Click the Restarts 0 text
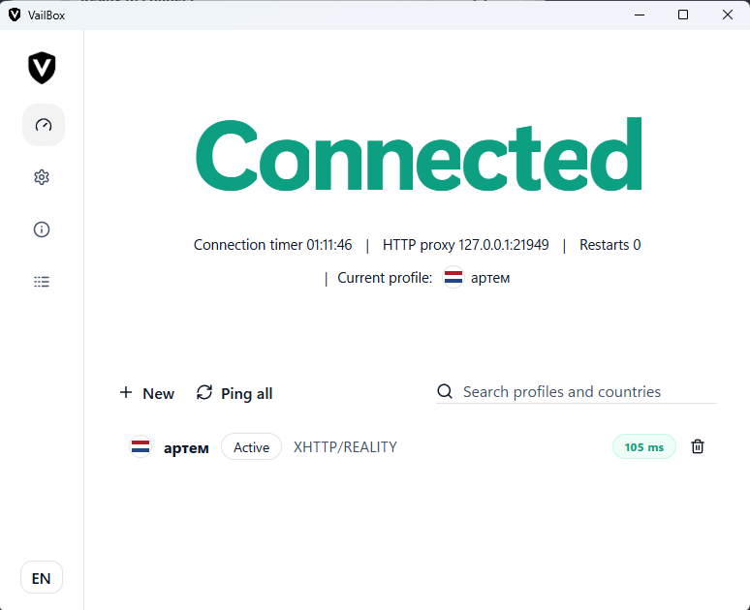The width and height of the screenshot is (750, 610). pyautogui.click(x=609, y=245)
